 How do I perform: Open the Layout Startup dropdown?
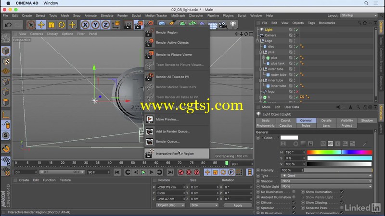(359, 15)
